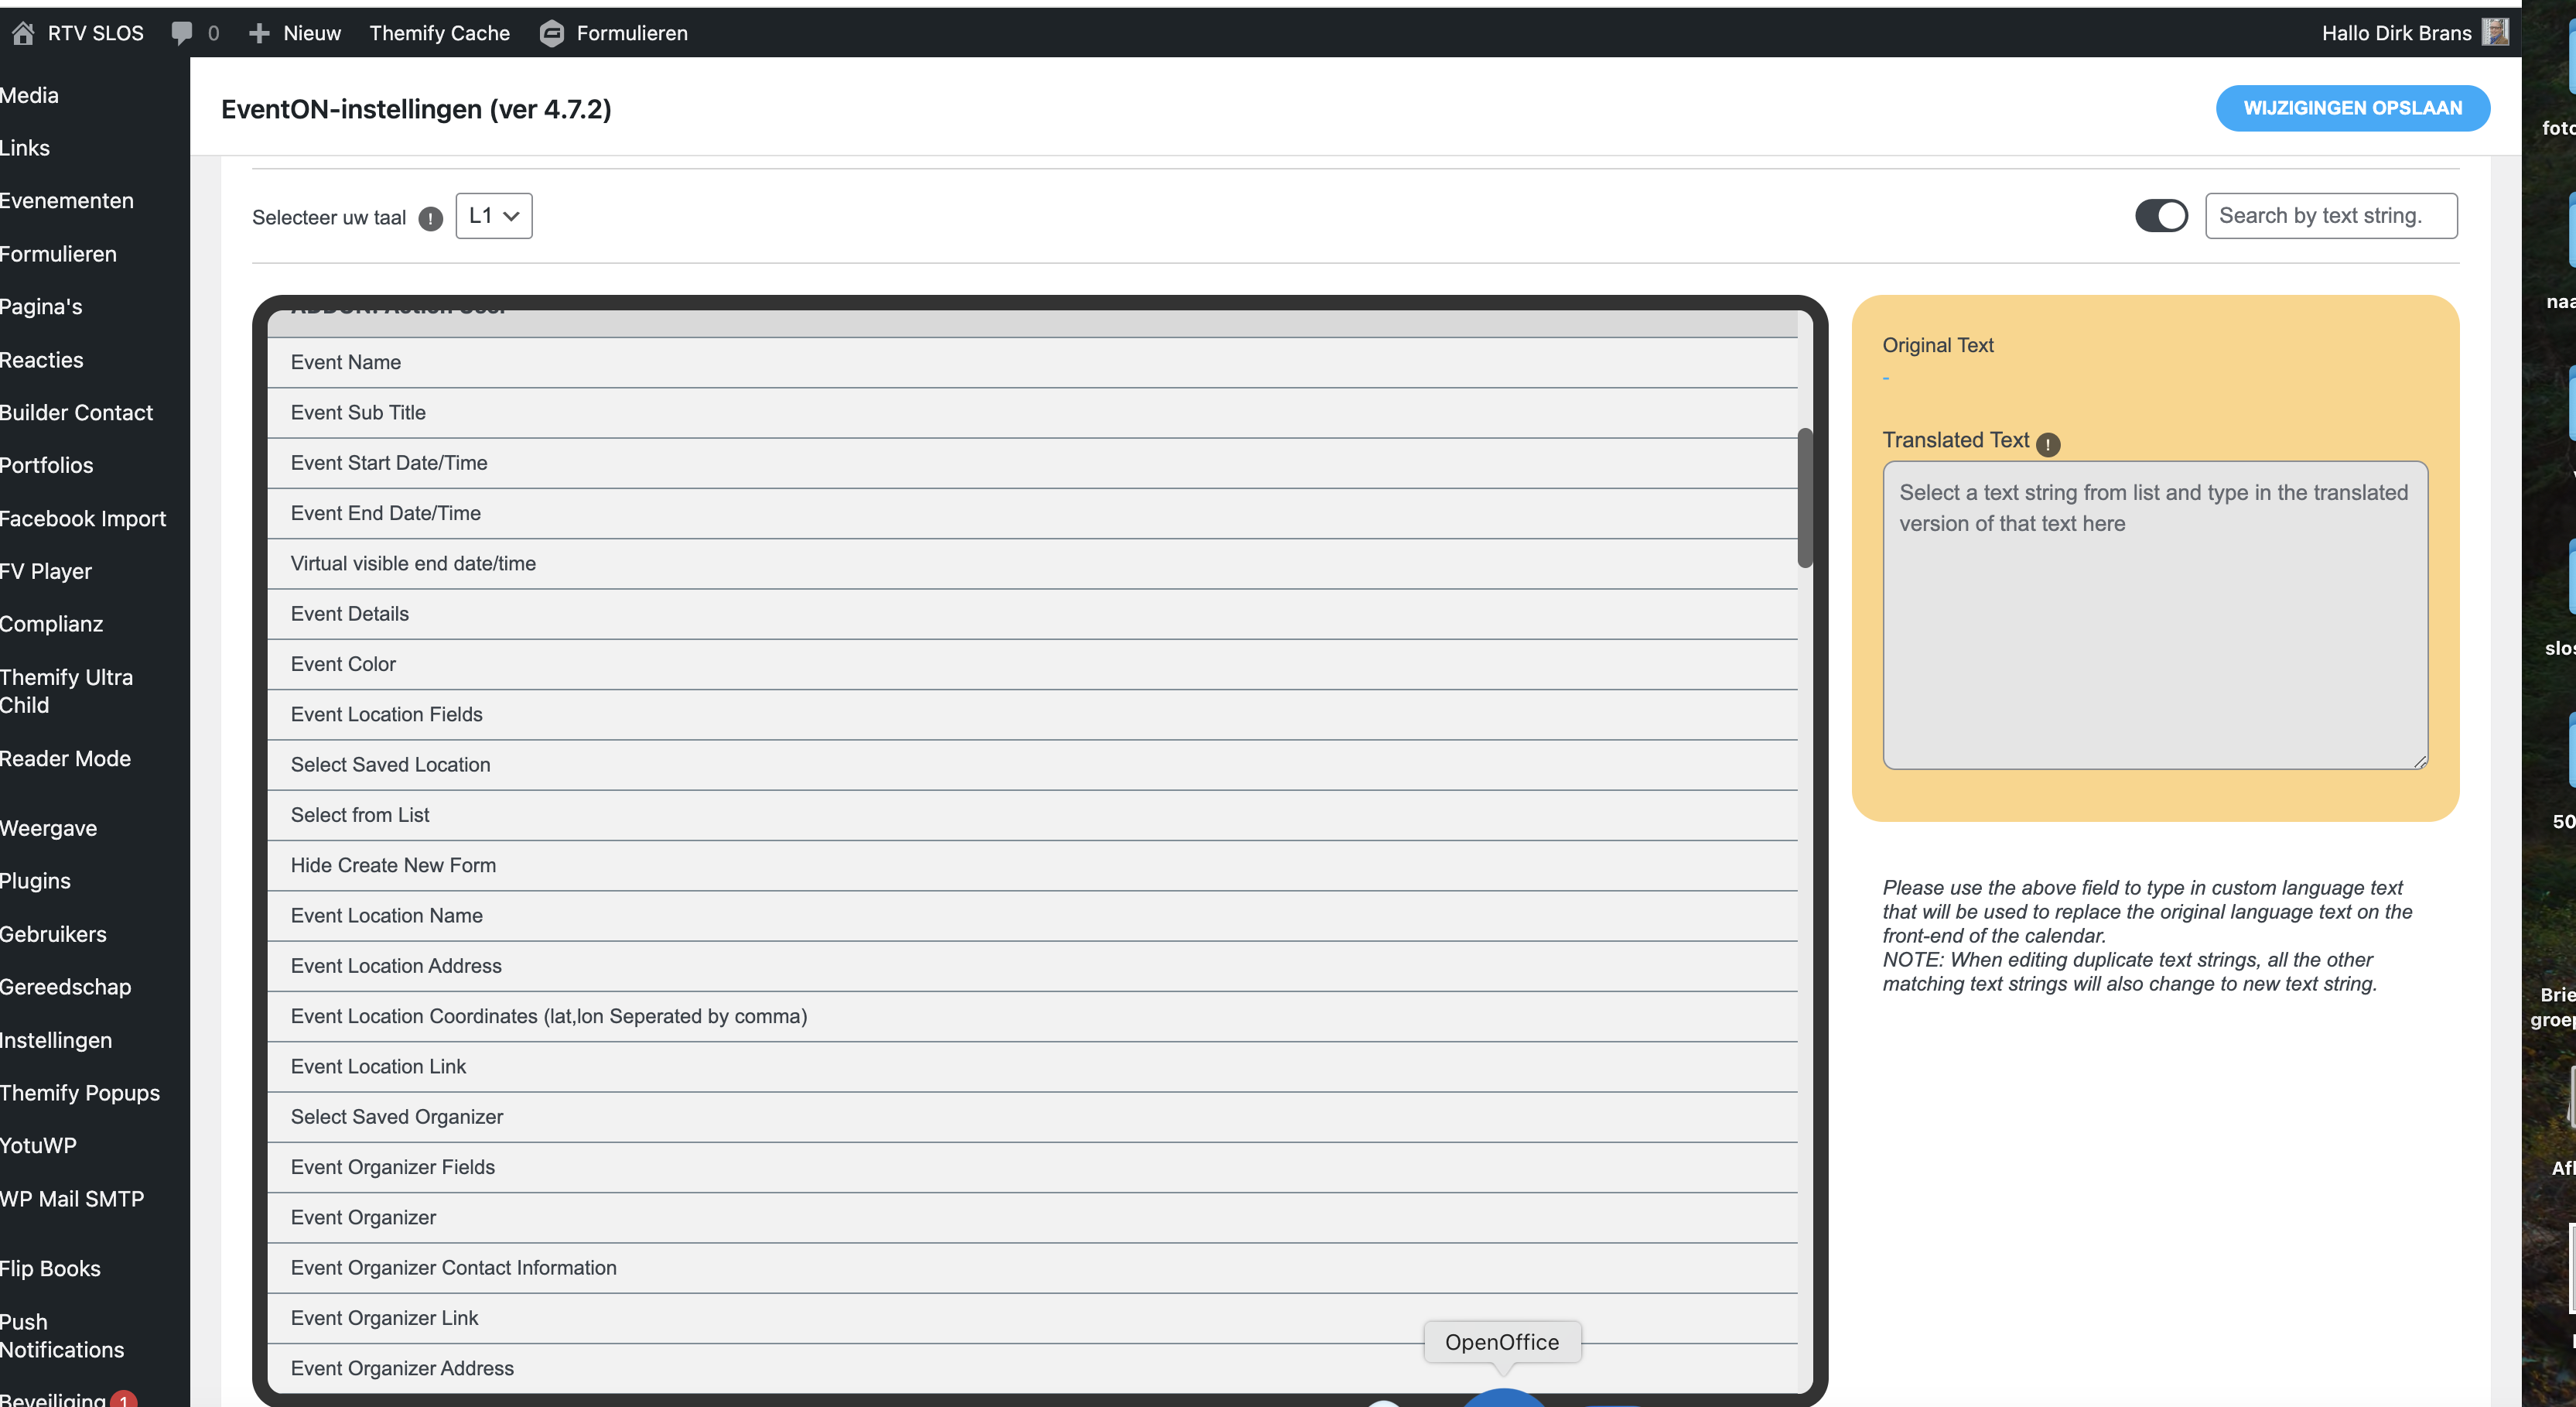This screenshot has width=2576, height=1407.
Task: Select the 'Event Location Link' string
Action: (x=1032, y=1066)
